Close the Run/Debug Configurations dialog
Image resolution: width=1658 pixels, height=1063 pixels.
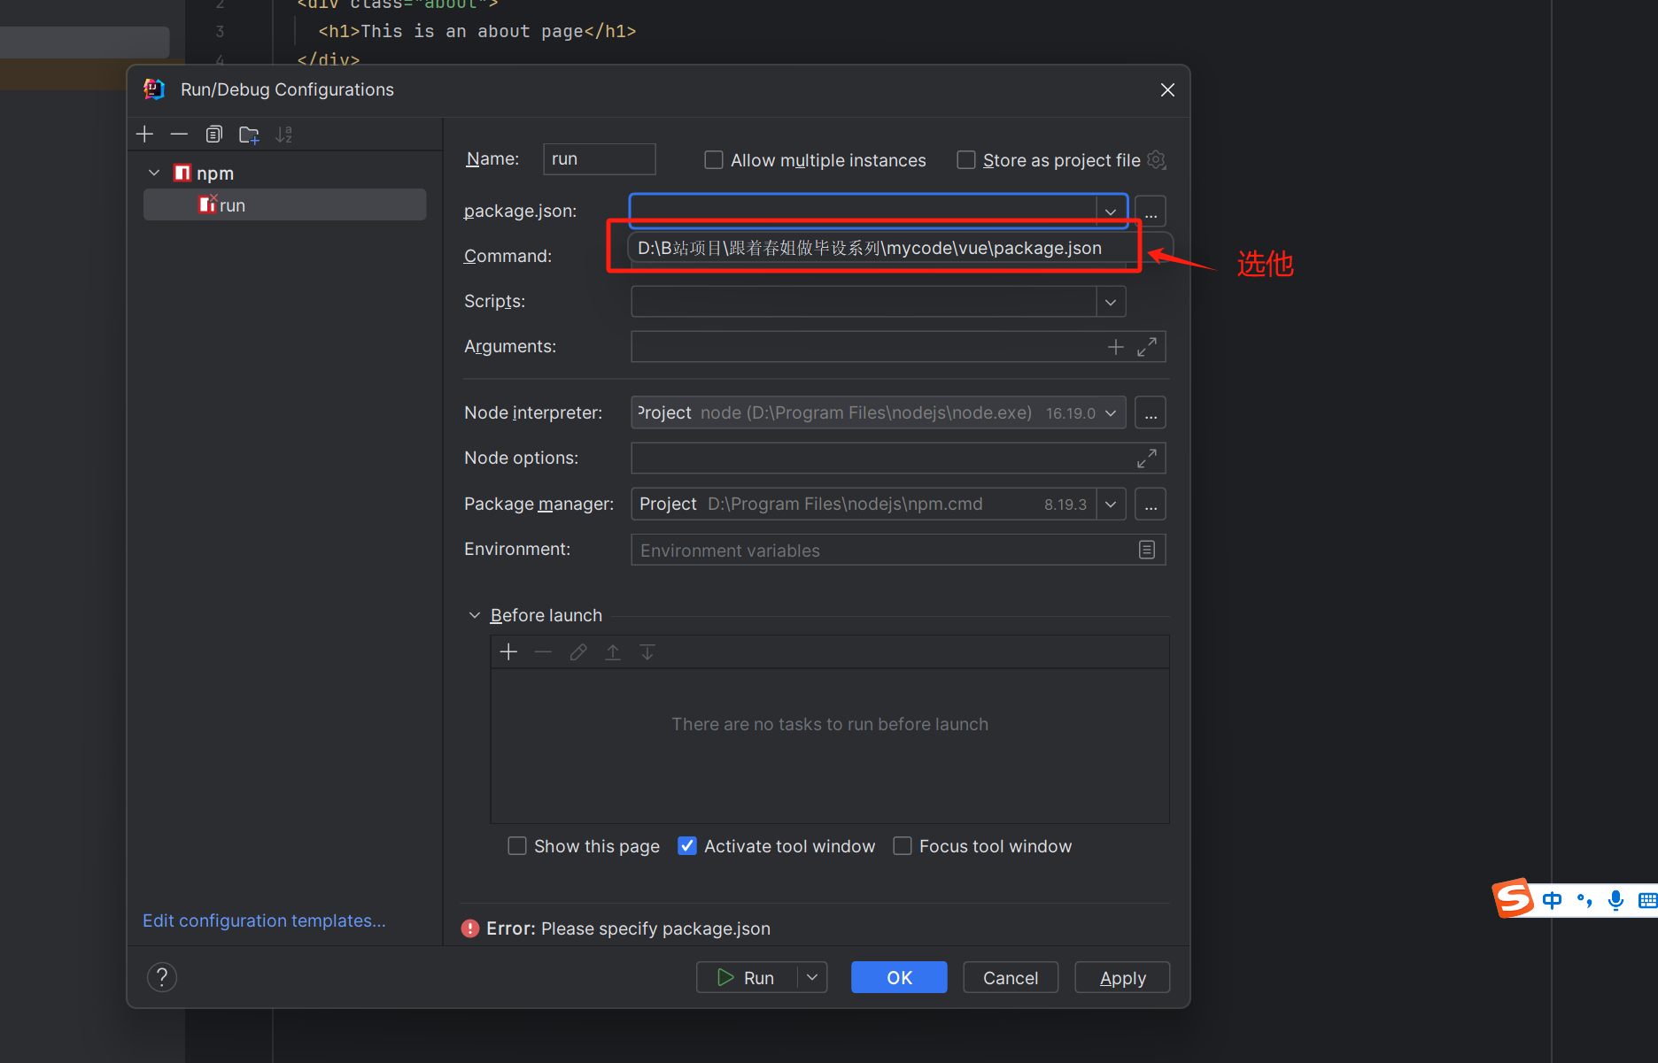(1167, 90)
